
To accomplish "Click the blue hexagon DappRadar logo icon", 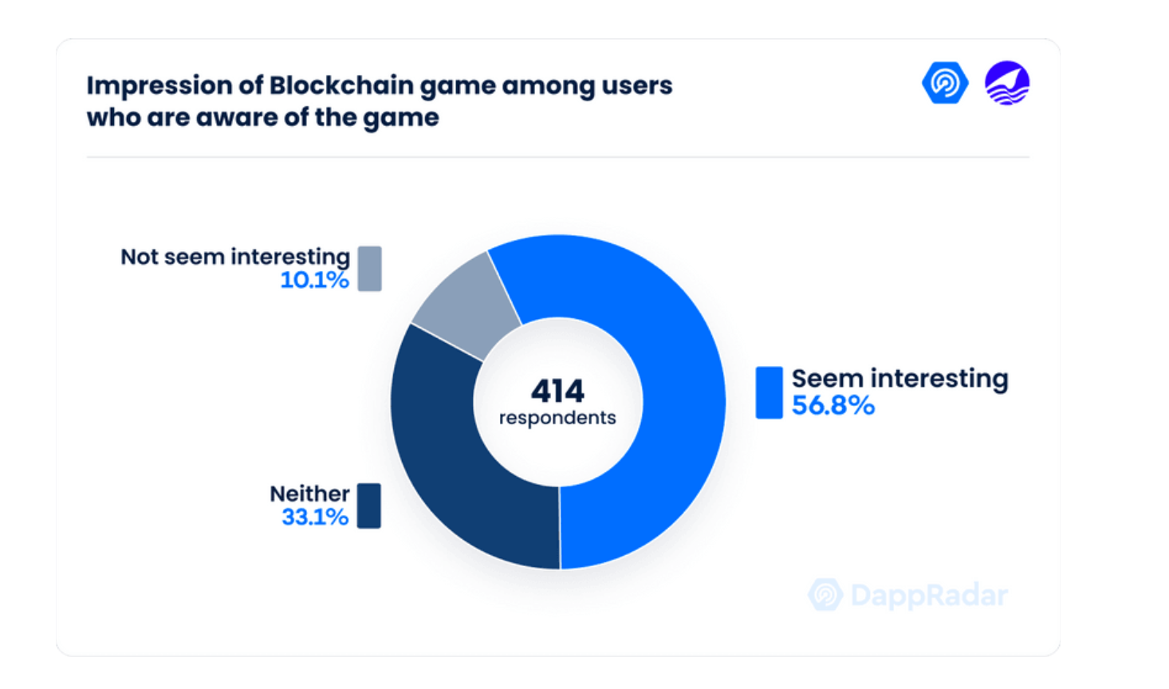I will (945, 83).
